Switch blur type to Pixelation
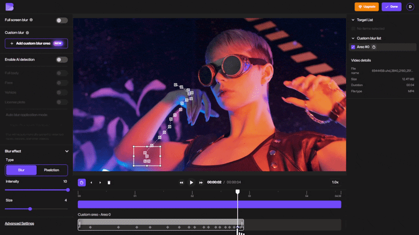The width and height of the screenshot is (419, 235). tap(51, 170)
